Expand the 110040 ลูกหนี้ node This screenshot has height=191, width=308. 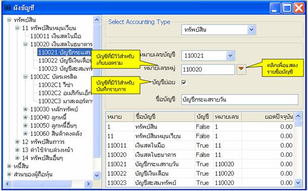pos(25,117)
